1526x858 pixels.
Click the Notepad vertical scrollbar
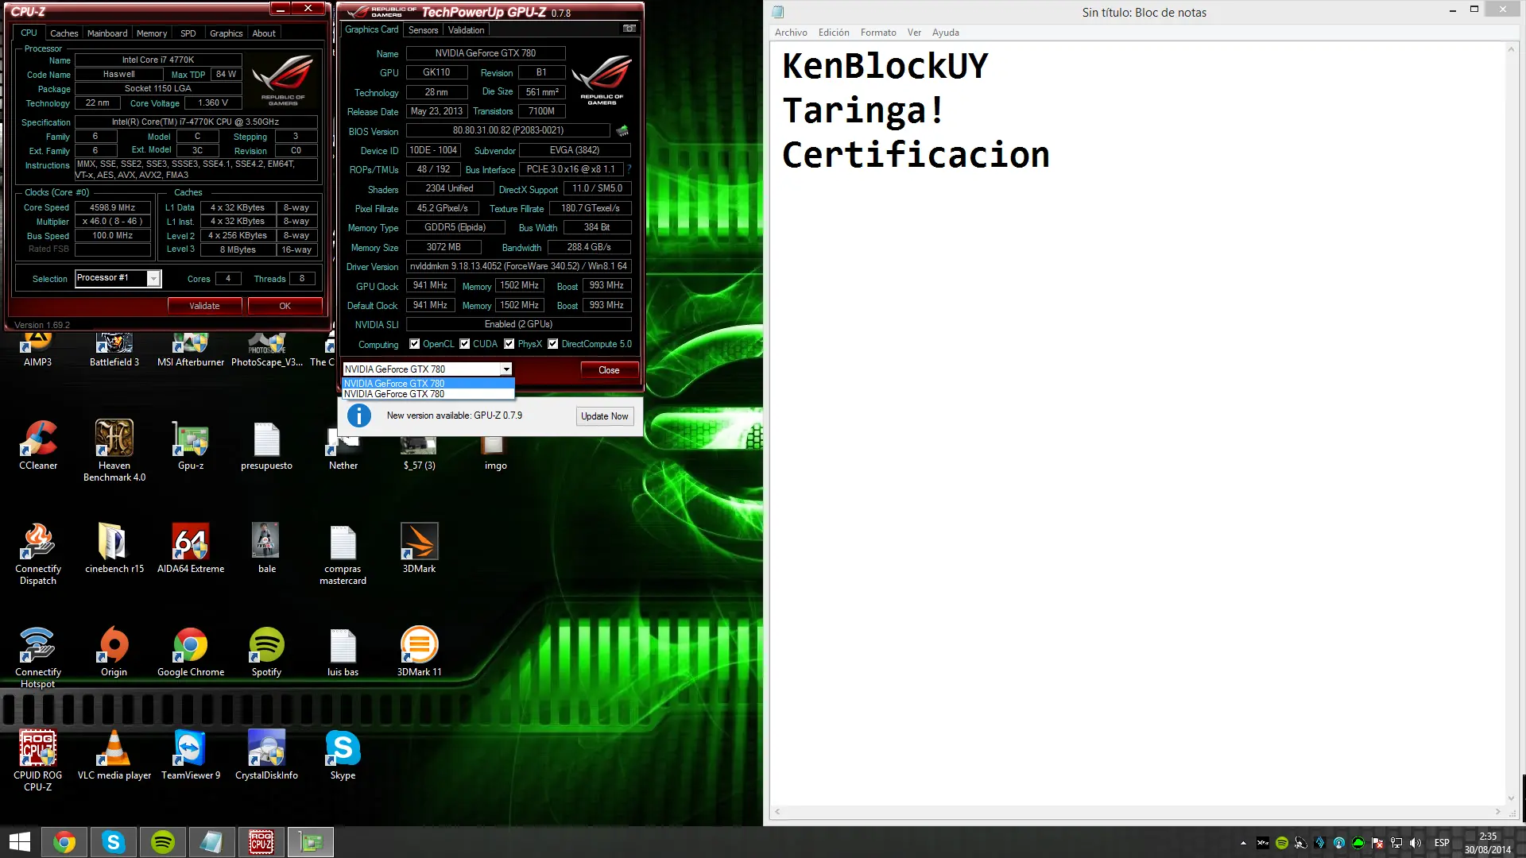1511,425
